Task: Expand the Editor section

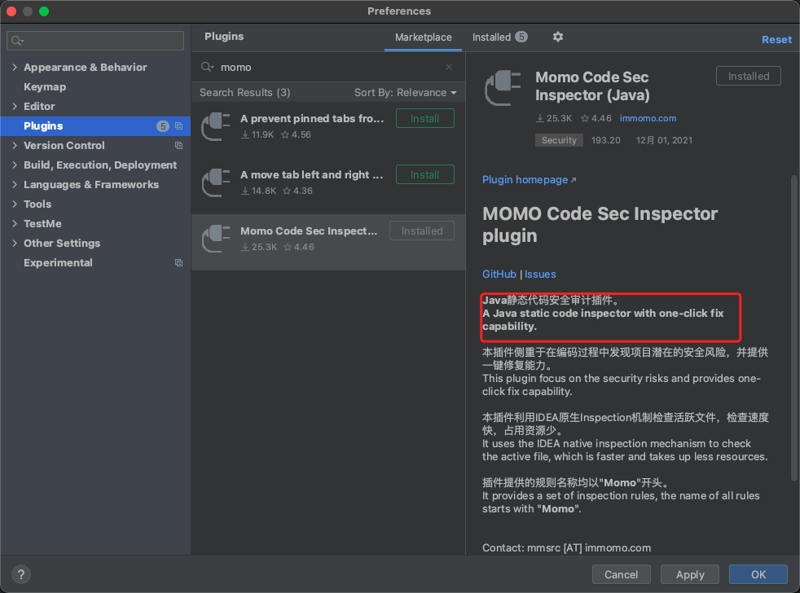Action: coord(15,106)
